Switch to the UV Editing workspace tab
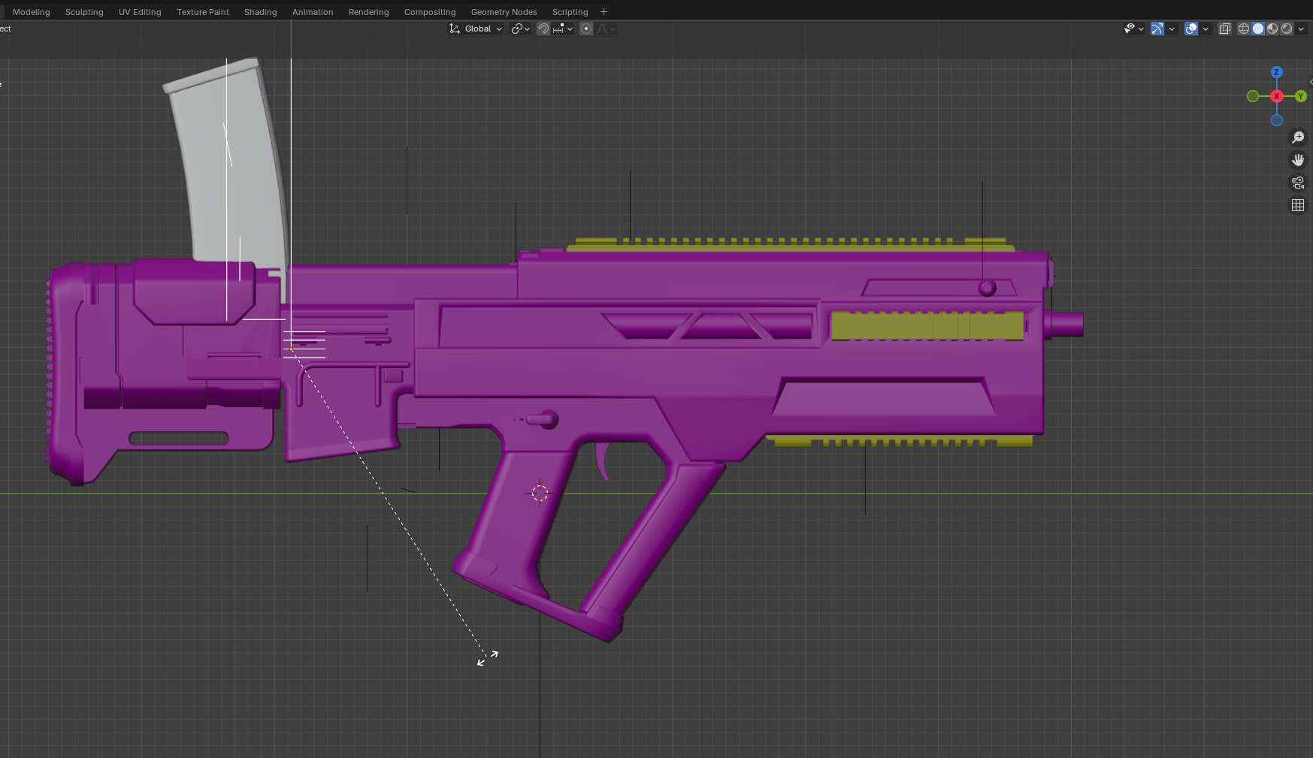 point(140,12)
